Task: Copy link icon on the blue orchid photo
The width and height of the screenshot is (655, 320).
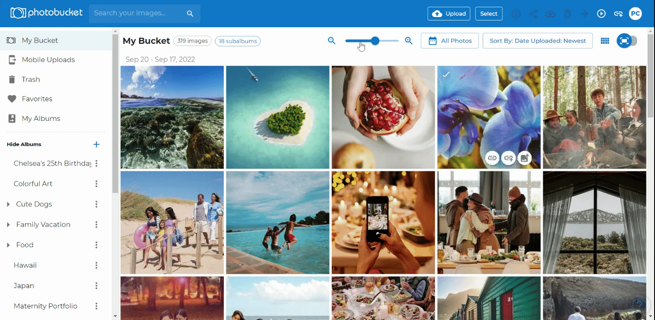Action: coord(492,158)
